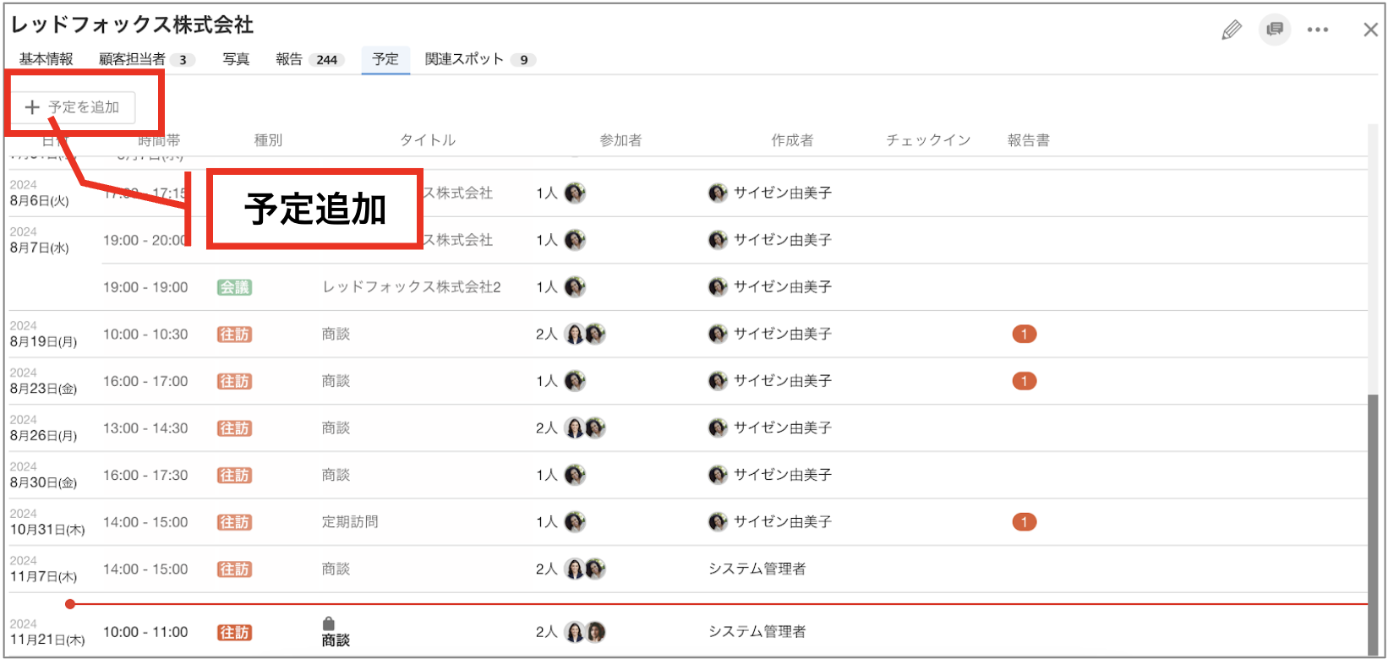Click the 往訪 tag on 8月30日 row
1388x659 pixels.
(x=234, y=476)
